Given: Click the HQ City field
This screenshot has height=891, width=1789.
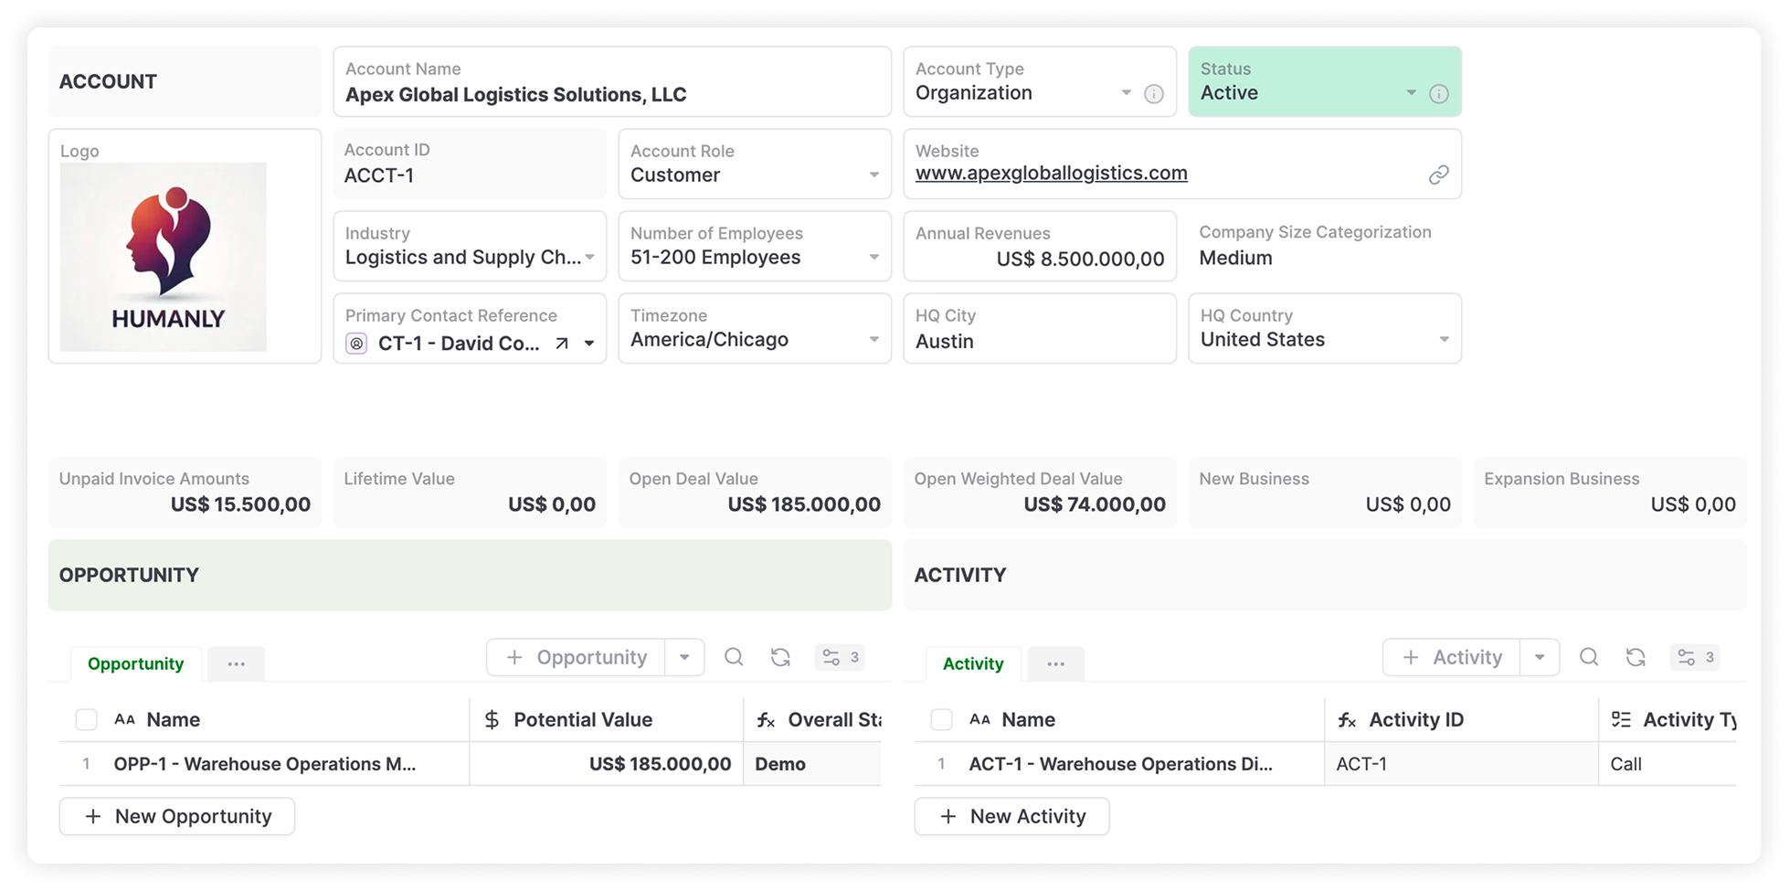Looking at the screenshot, I should [x=1040, y=328].
